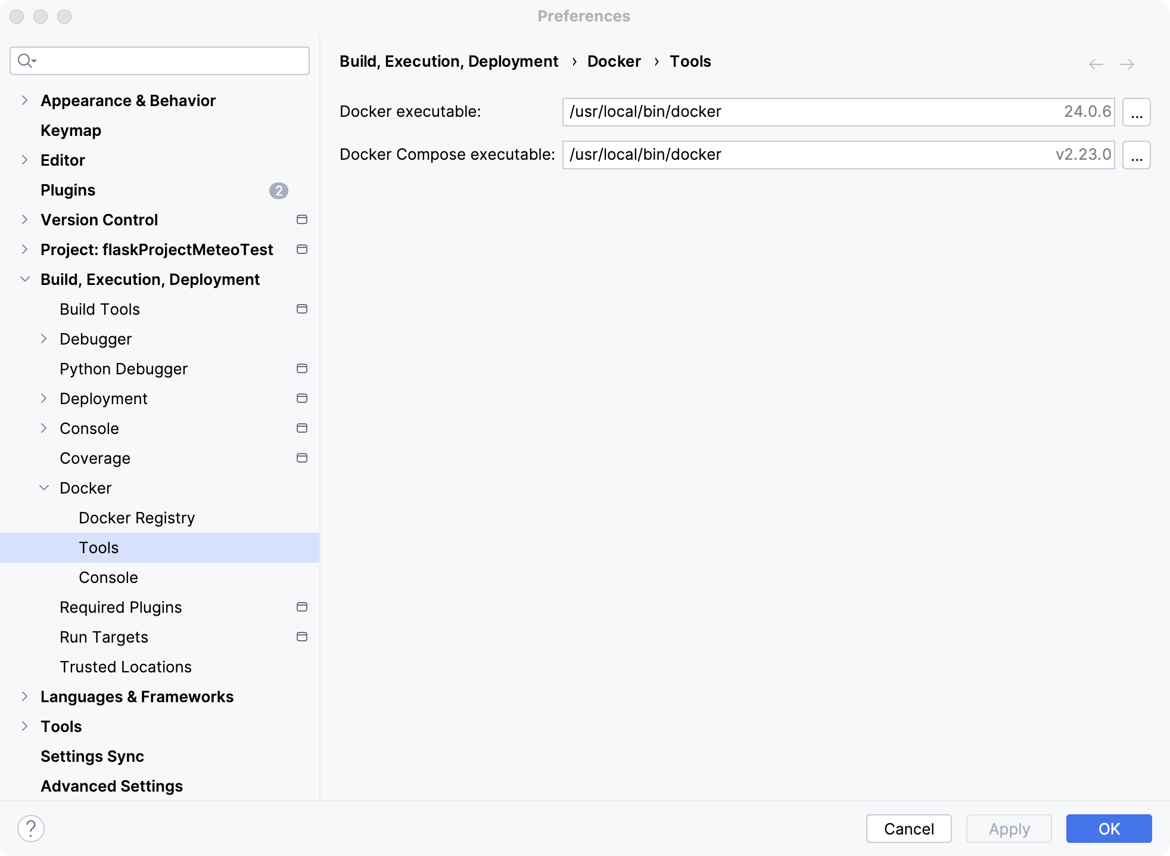The height and width of the screenshot is (856, 1170).
Task: Click the forward navigation arrow
Action: tap(1128, 64)
